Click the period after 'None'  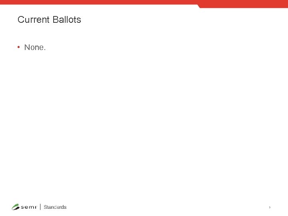pos(45,49)
